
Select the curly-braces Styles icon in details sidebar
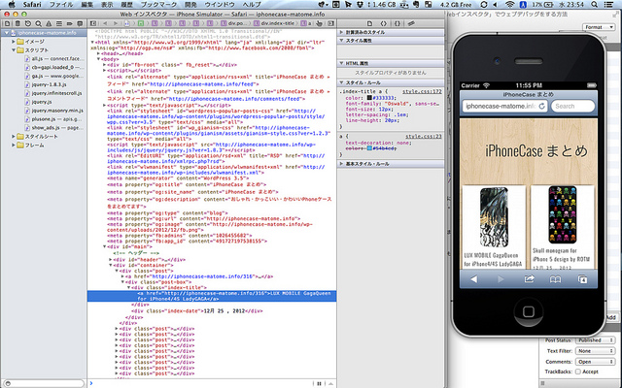397,23
